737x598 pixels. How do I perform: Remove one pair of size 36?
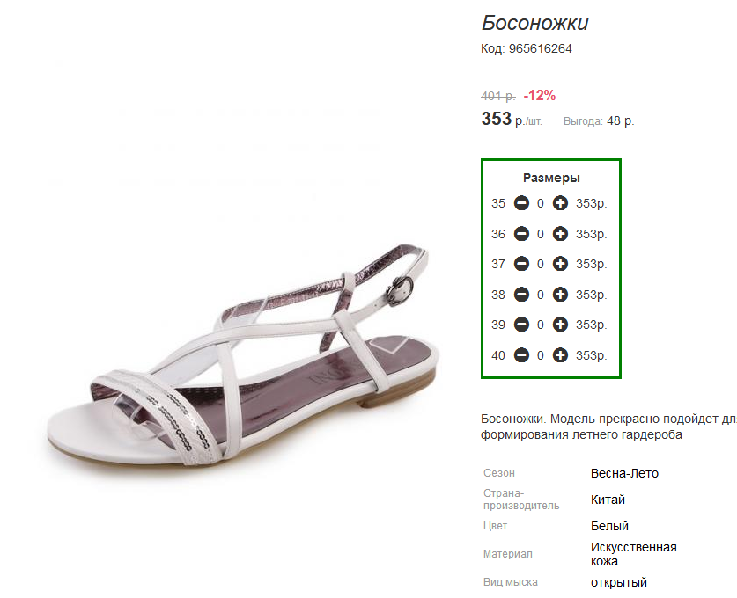(521, 234)
